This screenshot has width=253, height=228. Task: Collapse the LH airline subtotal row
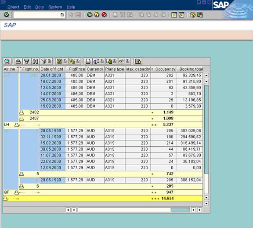(16, 125)
